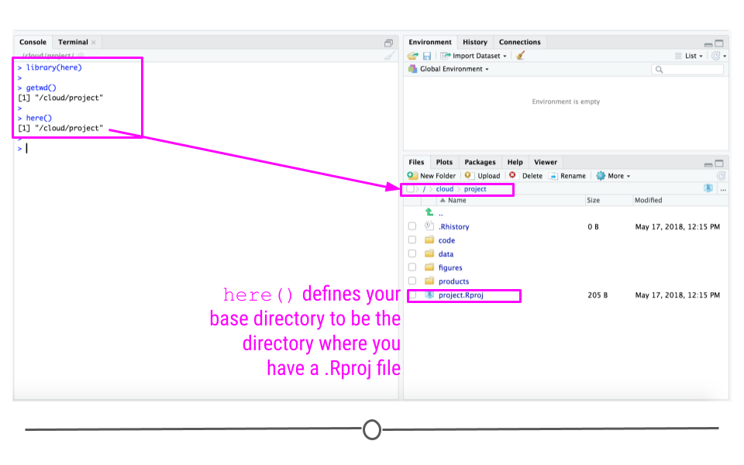The image size is (744, 465).
Task: Click the refresh dropdown arrow in Environment toolbar
Action: (725, 56)
